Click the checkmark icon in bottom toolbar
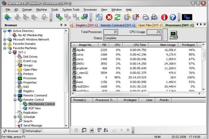 point(99,130)
